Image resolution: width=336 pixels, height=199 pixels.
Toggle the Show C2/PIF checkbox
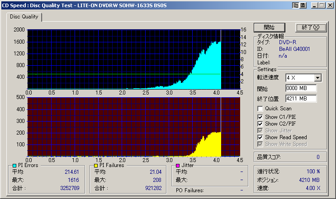tap(260, 124)
